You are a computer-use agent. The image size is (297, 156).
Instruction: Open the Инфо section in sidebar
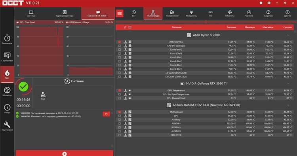click(x=7, y=109)
